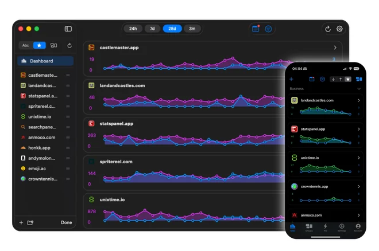The width and height of the screenshot is (379, 251).
Task: Tap the up-arrow sort icon on the phone
Action: (x=341, y=79)
